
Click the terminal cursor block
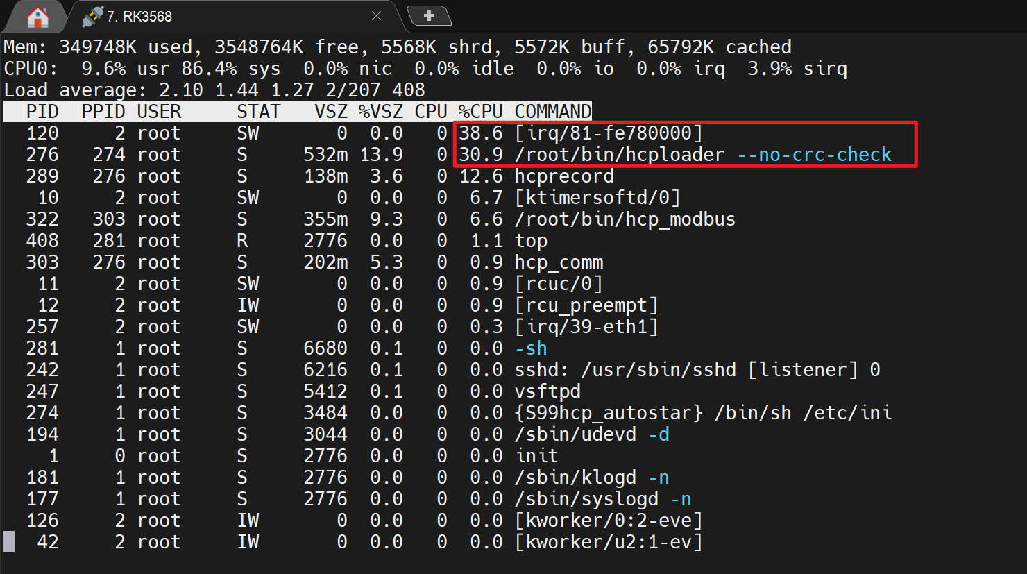[9, 542]
